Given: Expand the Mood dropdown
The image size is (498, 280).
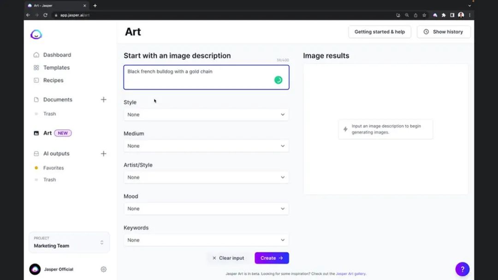Looking at the screenshot, I should coord(206,209).
